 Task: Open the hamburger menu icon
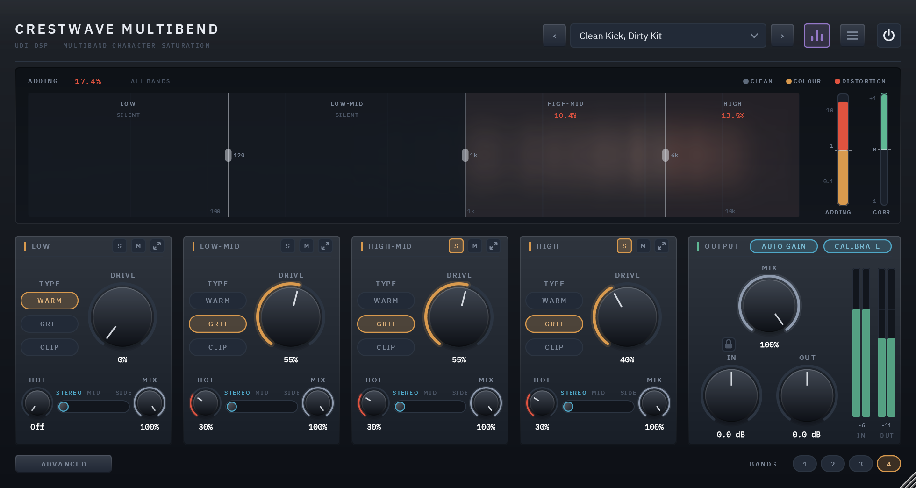852,36
